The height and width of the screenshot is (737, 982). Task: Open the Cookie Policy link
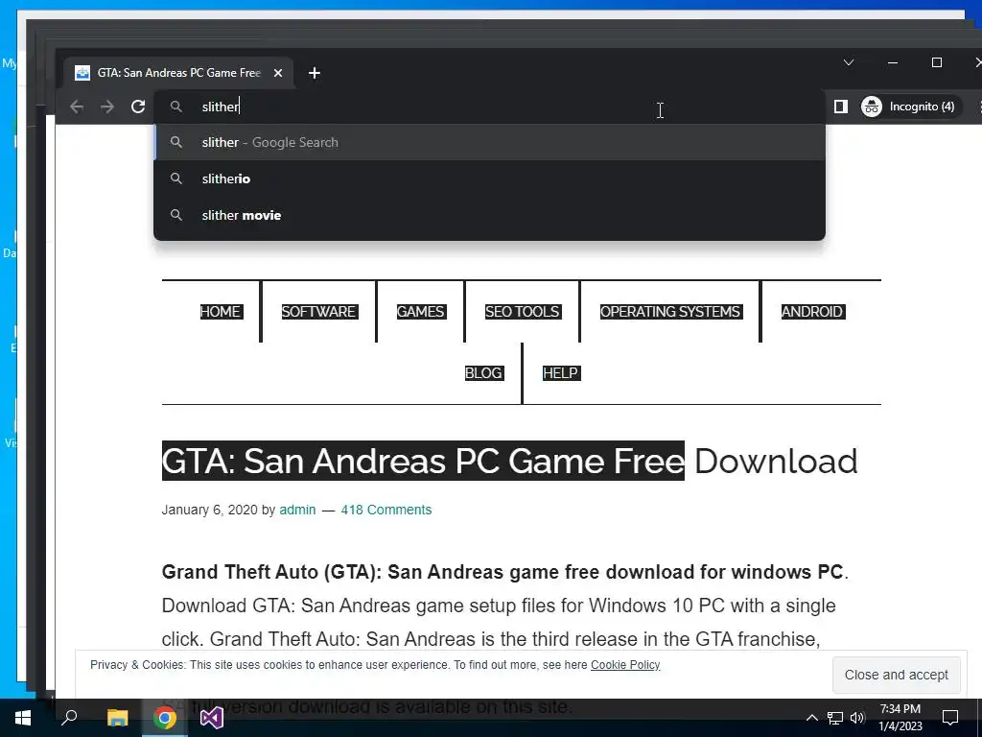pos(625,664)
